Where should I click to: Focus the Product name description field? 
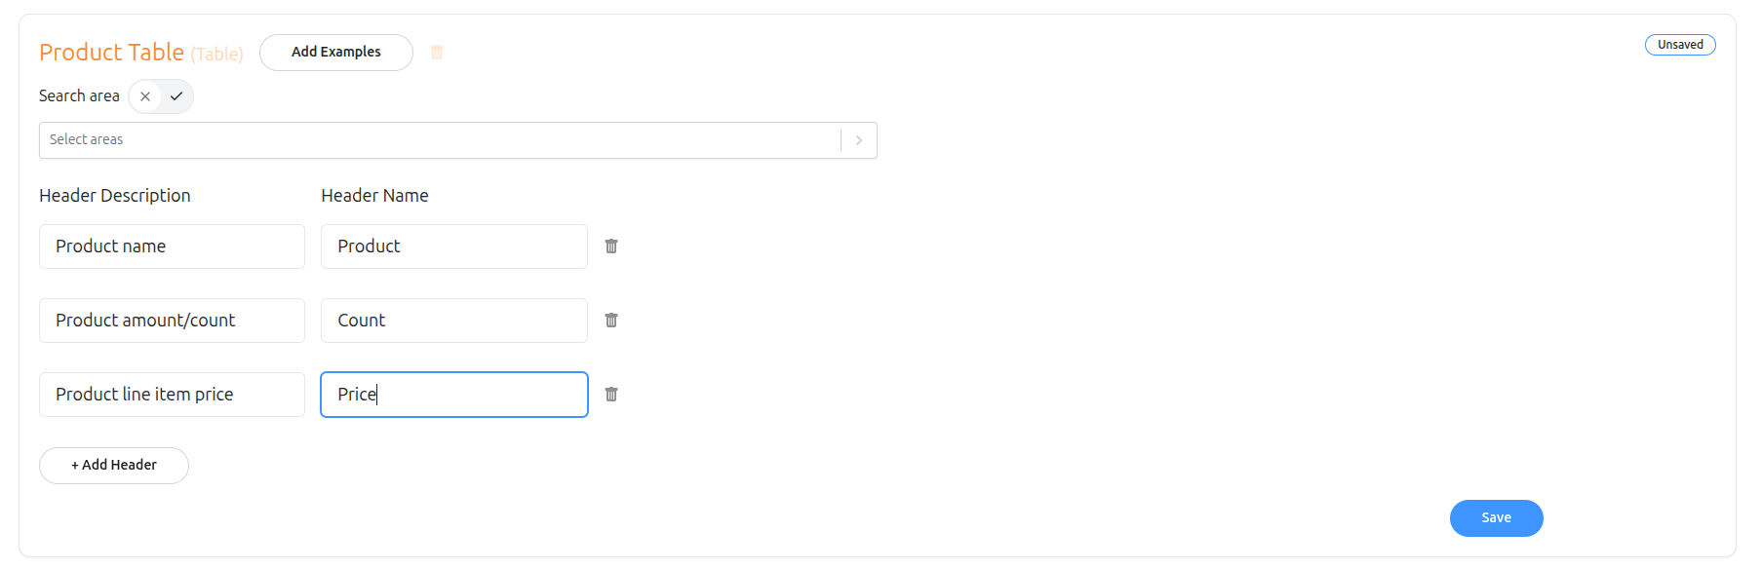tap(172, 247)
